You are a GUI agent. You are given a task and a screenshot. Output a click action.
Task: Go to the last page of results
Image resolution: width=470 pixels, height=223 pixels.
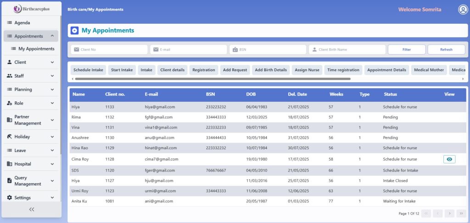click(461, 213)
